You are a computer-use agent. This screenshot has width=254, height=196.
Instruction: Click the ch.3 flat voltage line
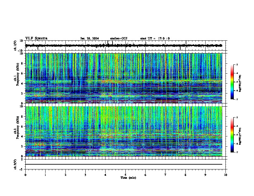pos(124,164)
